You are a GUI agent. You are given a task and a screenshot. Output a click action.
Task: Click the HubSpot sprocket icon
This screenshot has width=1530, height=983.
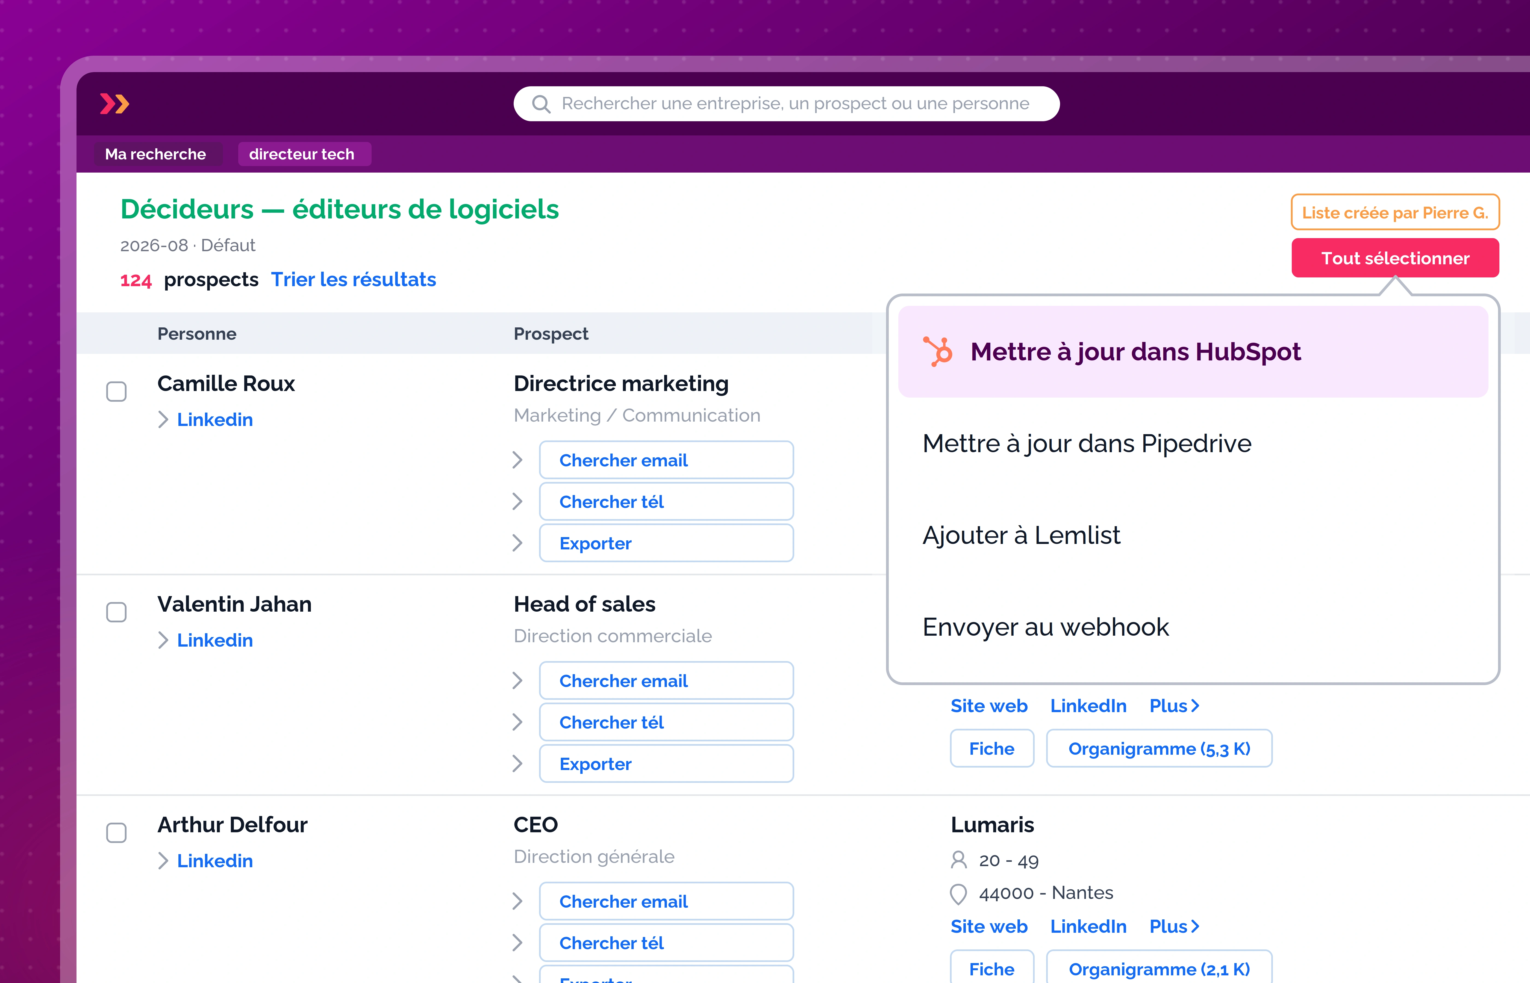click(937, 352)
